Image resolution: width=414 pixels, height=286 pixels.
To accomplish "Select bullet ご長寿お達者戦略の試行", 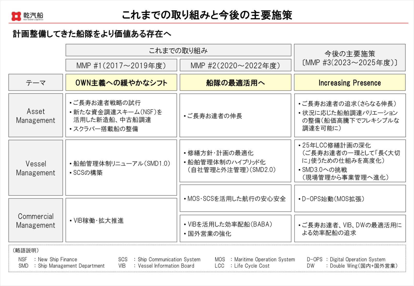I will pyautogui.click(x=105, y=103).
